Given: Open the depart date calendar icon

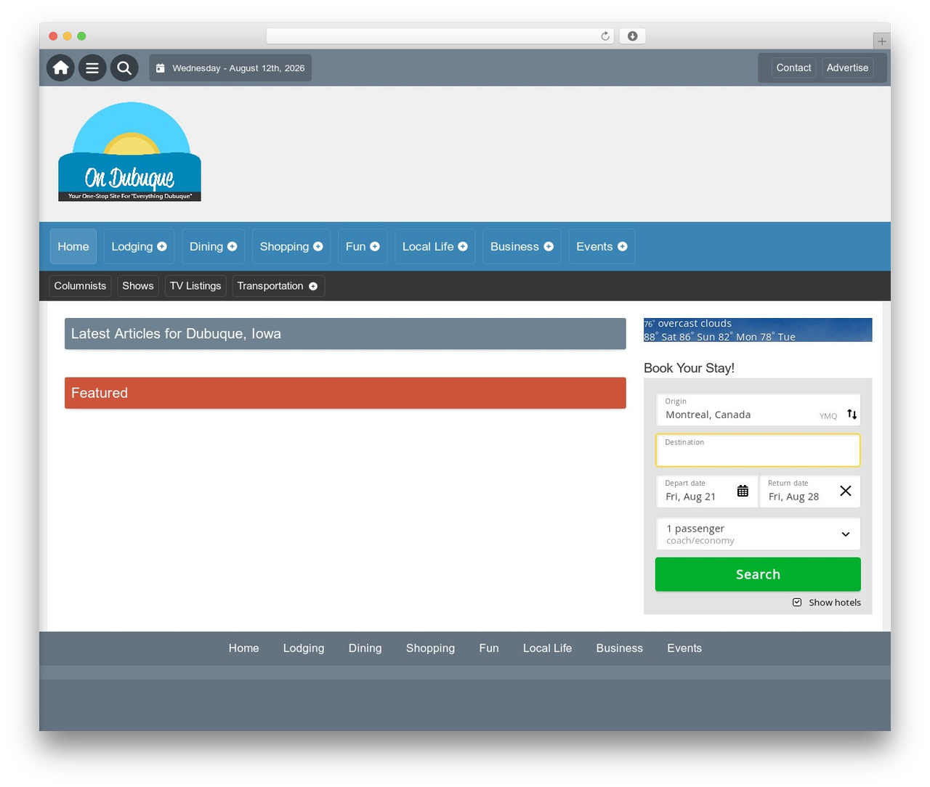Looking at the screenshot, I should pos(743,491).
